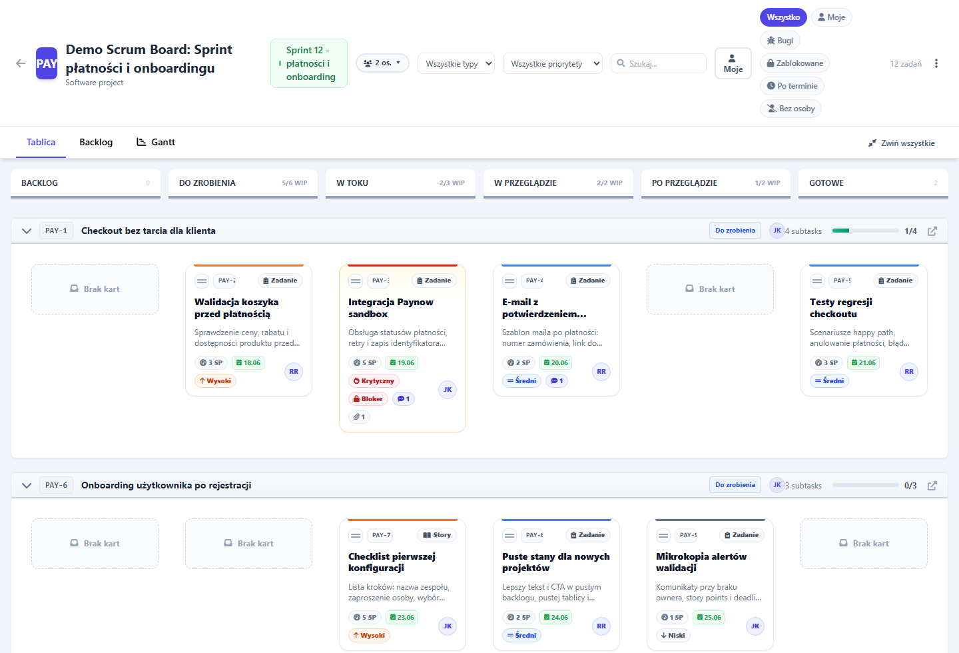Screen dimensions: 959x653
Task: Toggle the Bugi filter chip
Action: click(x=780, y=41)
